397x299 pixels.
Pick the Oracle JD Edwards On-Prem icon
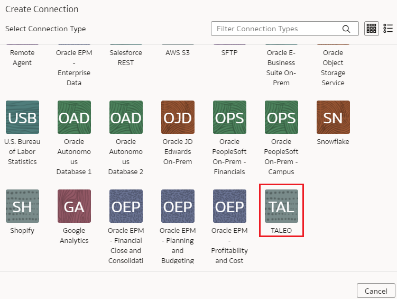click(x=178, y=117)
